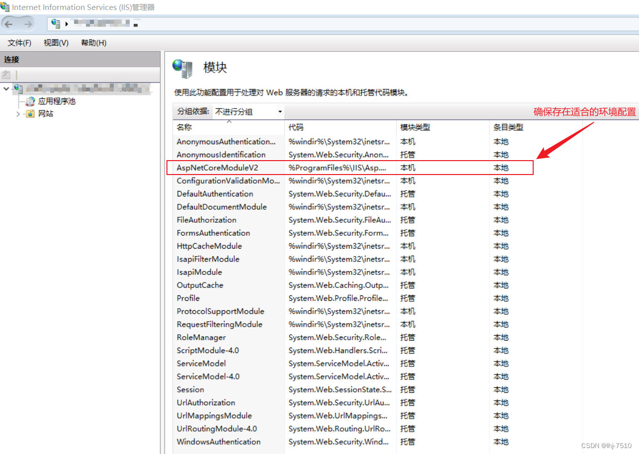Click the 网站 folder icon in the tree

click(31, 113)
